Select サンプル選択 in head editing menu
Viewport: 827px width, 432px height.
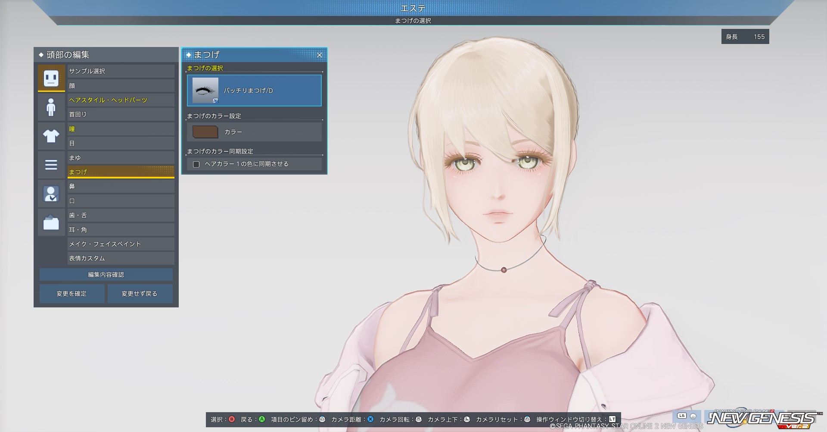[x=121, y=71]
